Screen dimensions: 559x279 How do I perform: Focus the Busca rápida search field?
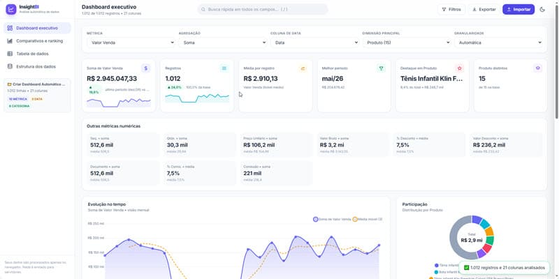[263, 10]
